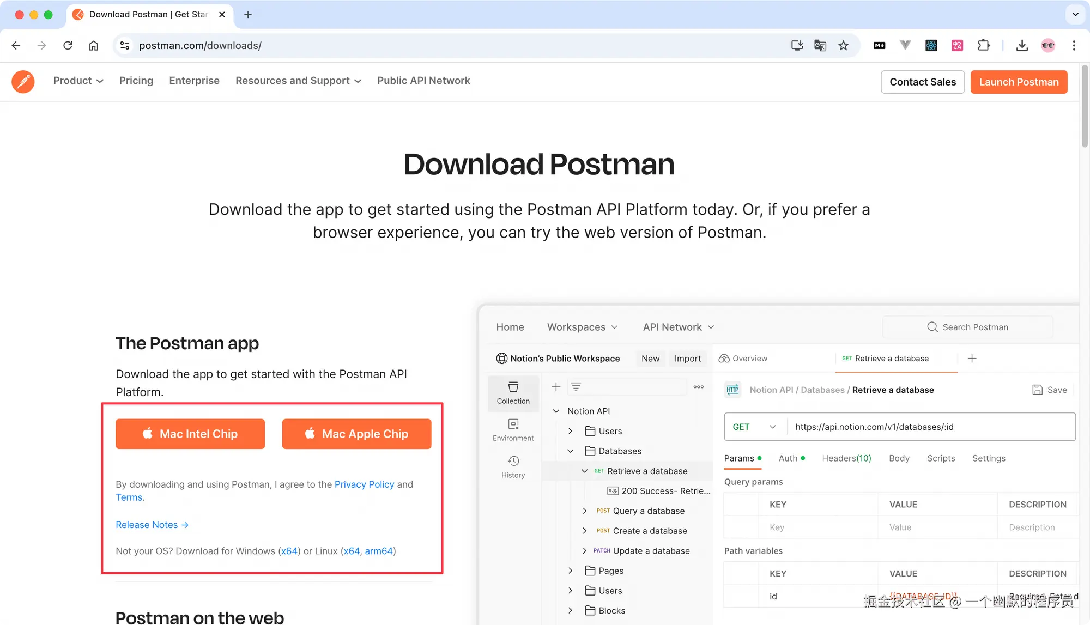
Task: Expand the Pages folder in the collection tree
Action: click(571, 571)
